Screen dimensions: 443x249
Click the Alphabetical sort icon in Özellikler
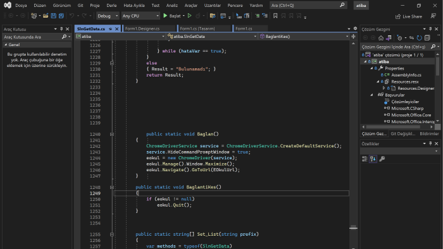(x=373, y=159)
